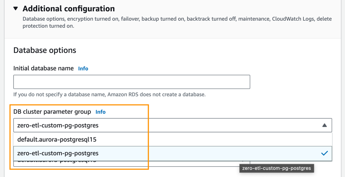This screenshot has height=177, width=345.
Task: Click the blue checkmark on selected option
Action: 324,153
